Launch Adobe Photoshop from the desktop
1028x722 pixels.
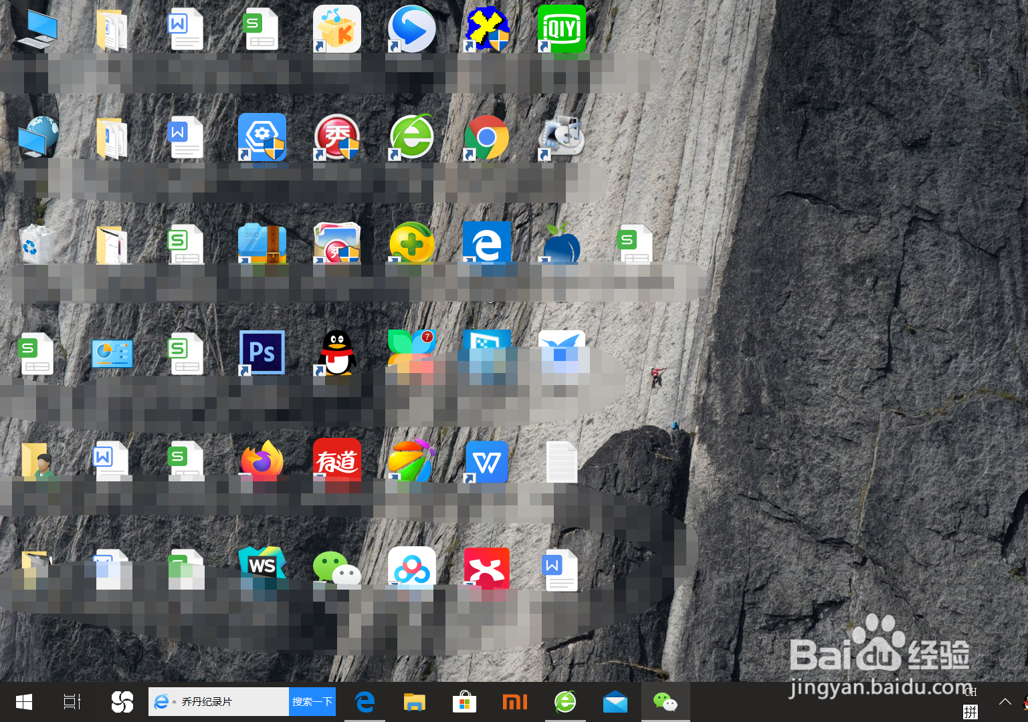pyautogui.click(x=262, y=352)
